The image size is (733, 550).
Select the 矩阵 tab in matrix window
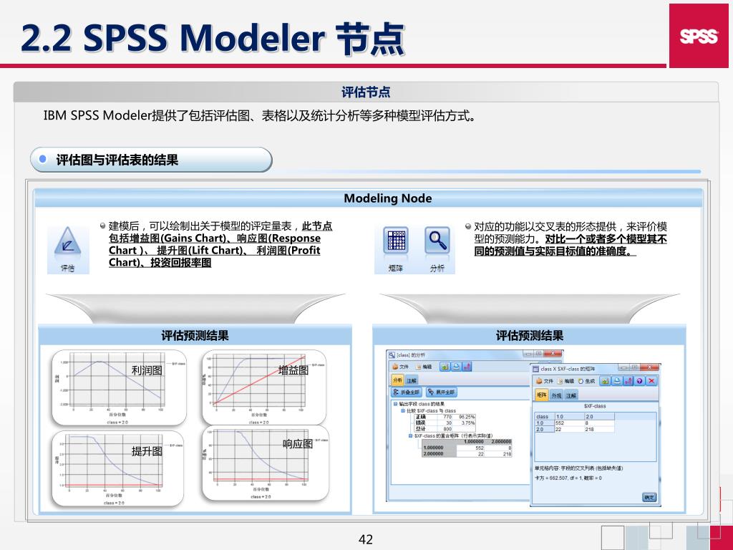(542, 395)
